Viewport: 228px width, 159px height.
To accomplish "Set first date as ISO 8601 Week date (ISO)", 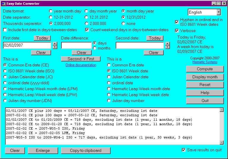I will point(5,71).
